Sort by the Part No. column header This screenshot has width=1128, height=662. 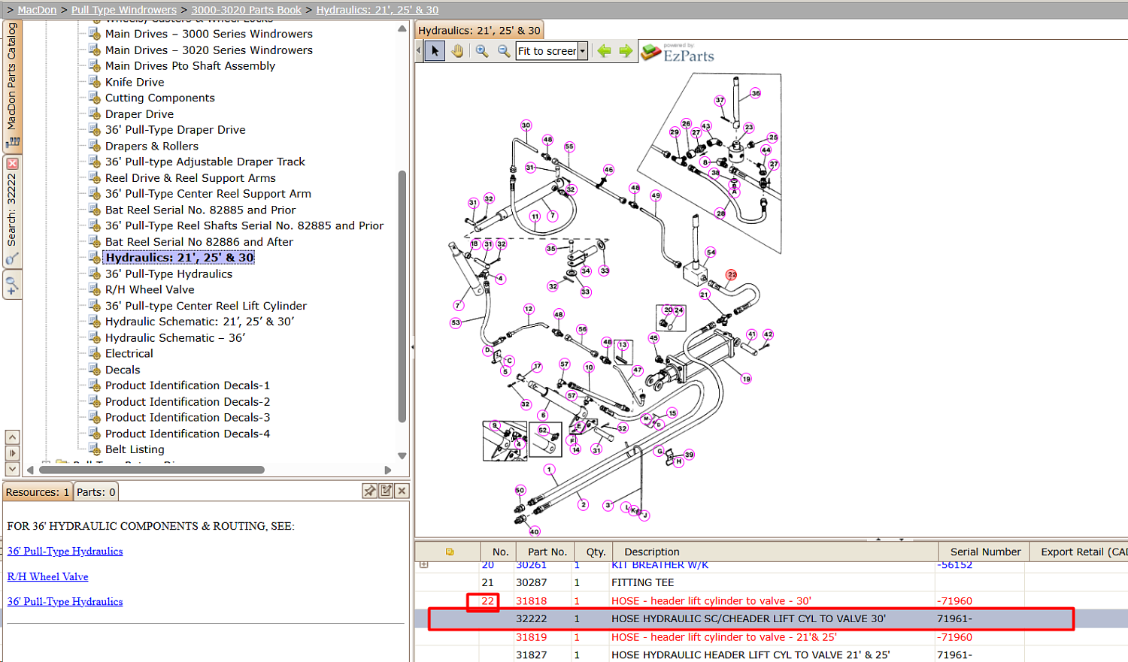coord(547,552)
